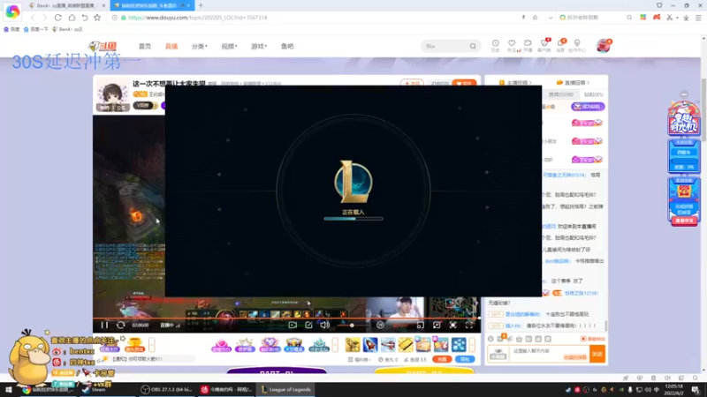Viewport: 707px width, 397px height.
Task: Click the purple become-fan button
Action: 588,107
